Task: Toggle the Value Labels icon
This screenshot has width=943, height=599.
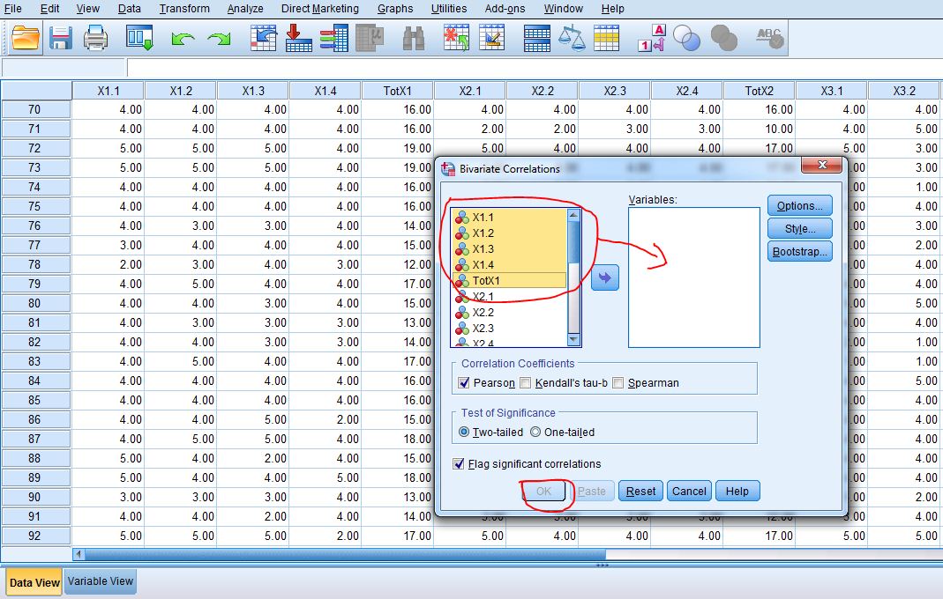Action: click(652, 38)
